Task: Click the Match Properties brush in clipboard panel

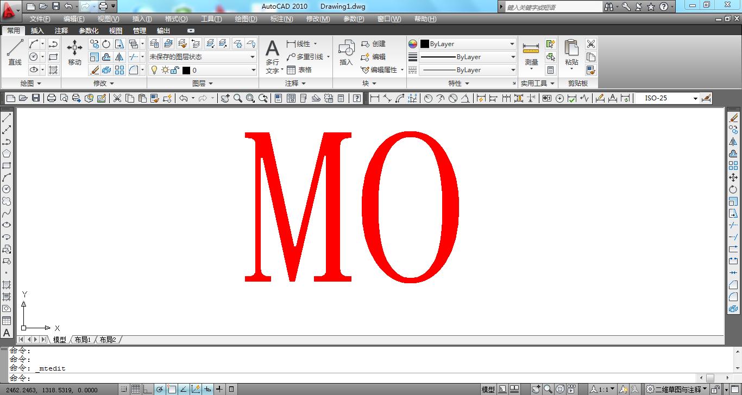Action: 591,70
